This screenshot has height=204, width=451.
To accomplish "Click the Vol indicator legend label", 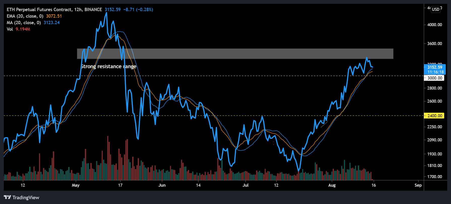I will 10,29.
